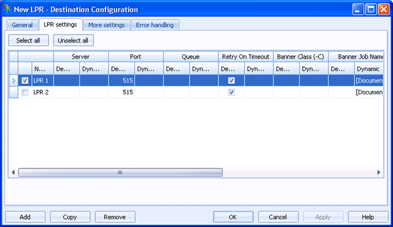The height and width of the screenshot is (227, 393).
Task: Click the Retry On Timeout column header
Action: [246, 57]
